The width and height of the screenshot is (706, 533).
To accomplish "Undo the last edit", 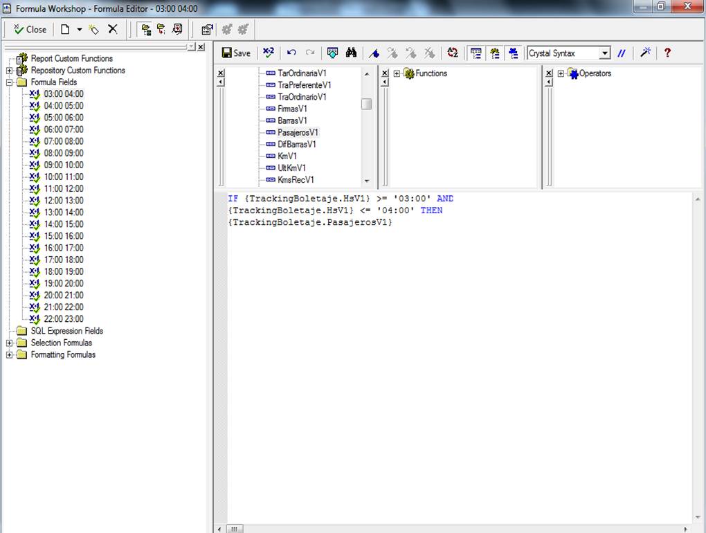I will pyautogui.click(x=291, y=53).
